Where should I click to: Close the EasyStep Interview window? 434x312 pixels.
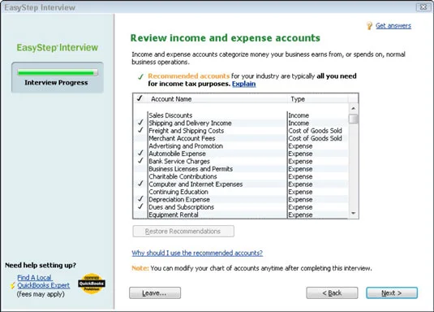423,7
